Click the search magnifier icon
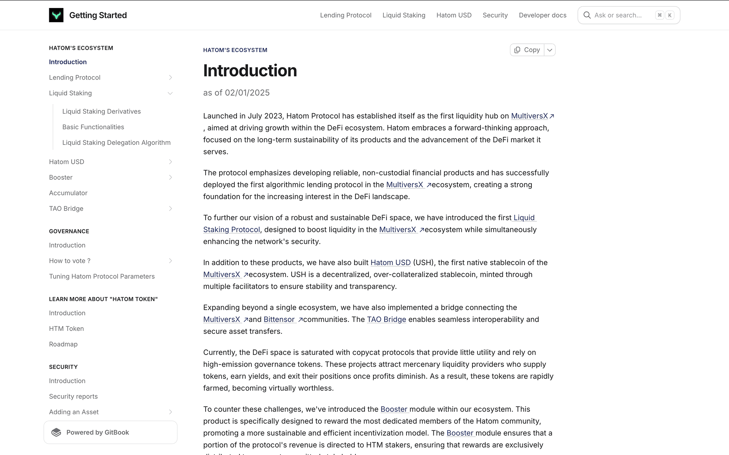The height and width of the screenshot is (455, 729). point(587,15)
